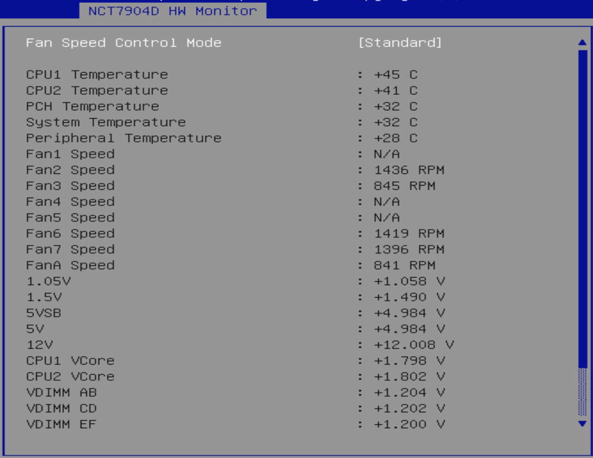Image resolution: width=593 pixels, height=458 pixels.
Task: Select the 12V voltage reading value
Action: (x=414, y=345)
